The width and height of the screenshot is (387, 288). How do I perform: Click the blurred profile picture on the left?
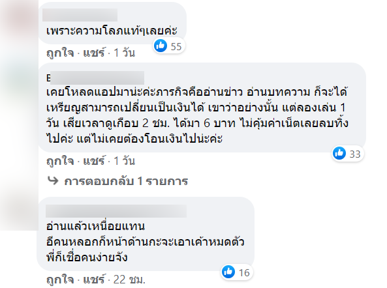pyautogui.click(x=19, y=115)
